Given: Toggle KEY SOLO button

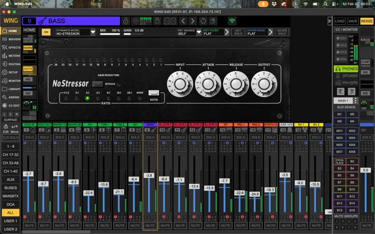Looking at the screenshot, I should 238,32.
